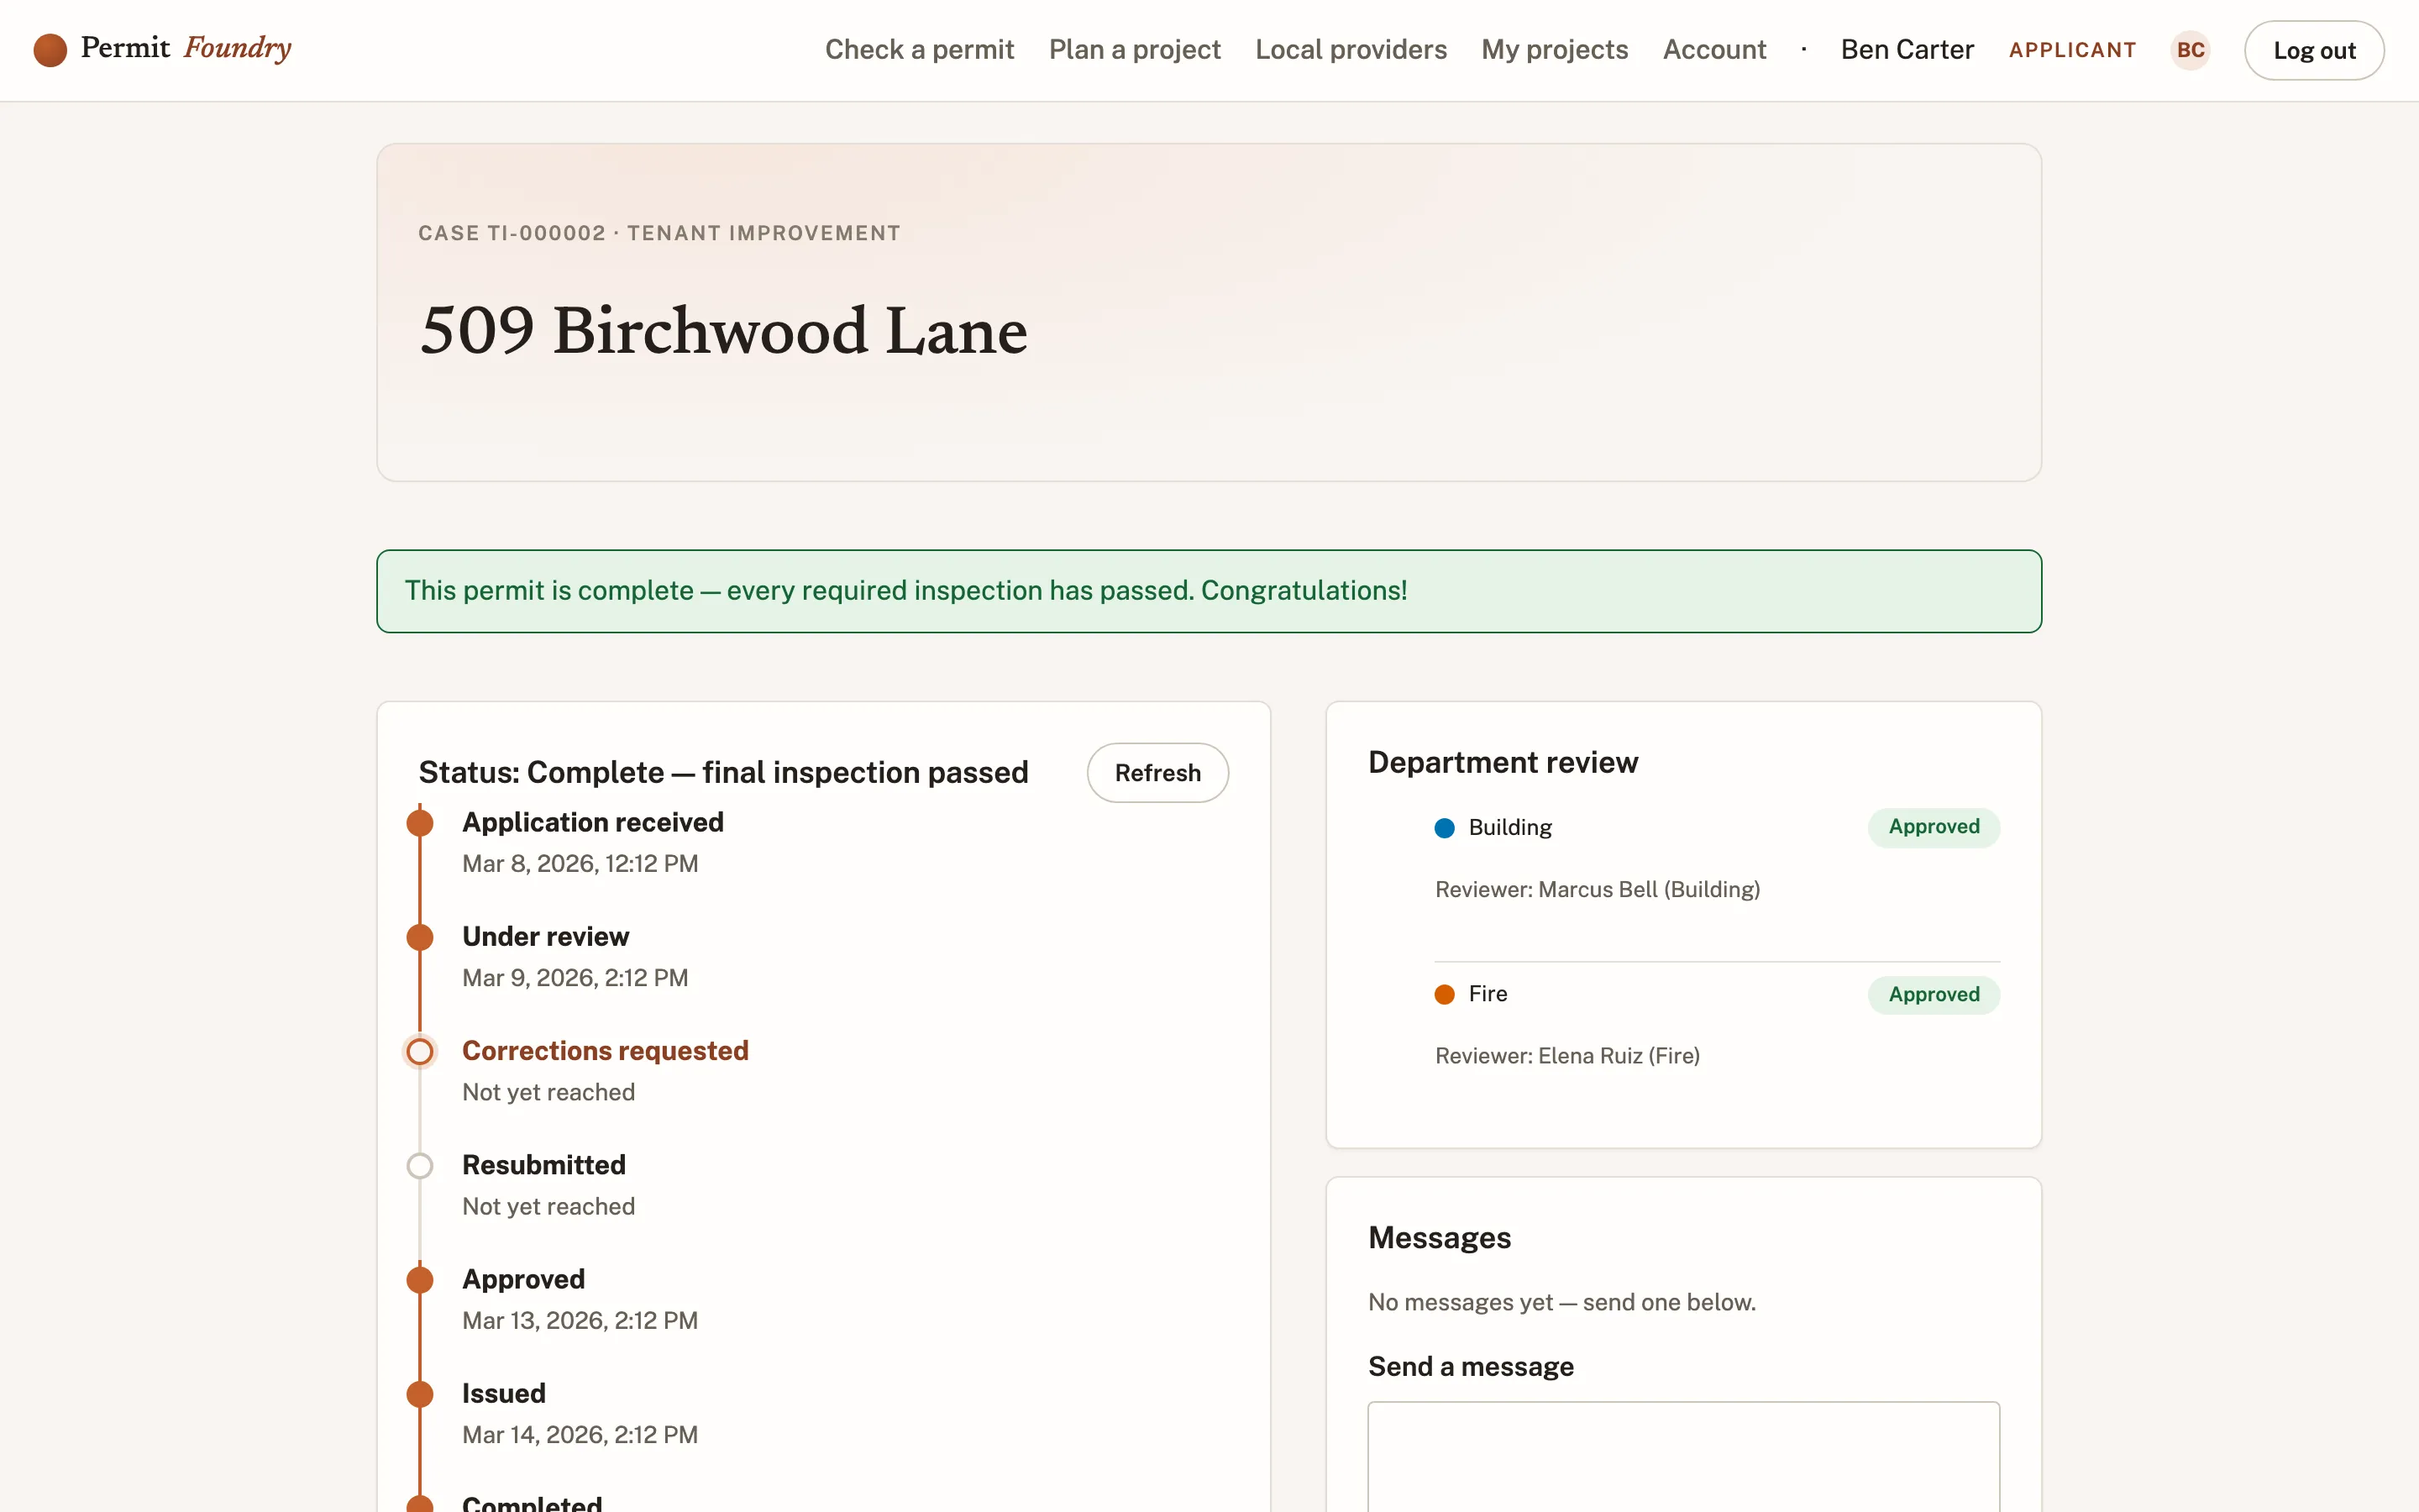Click the Send a message label
The width and height of the screenshot is (2419, 1512).
(x=1471, y=1367)
